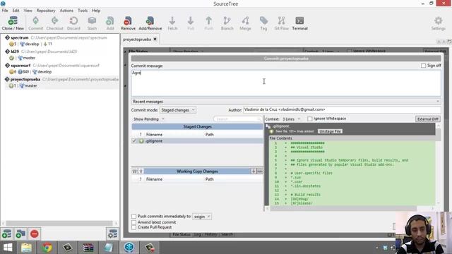Click the Tag toolbar icon

point(263,23)
